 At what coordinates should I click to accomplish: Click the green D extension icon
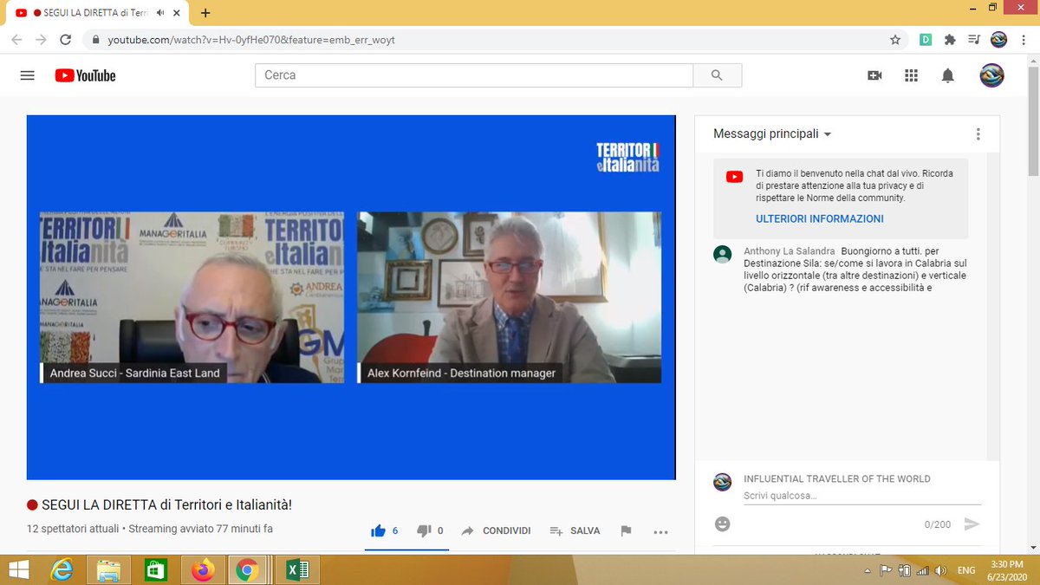(926, 39)
